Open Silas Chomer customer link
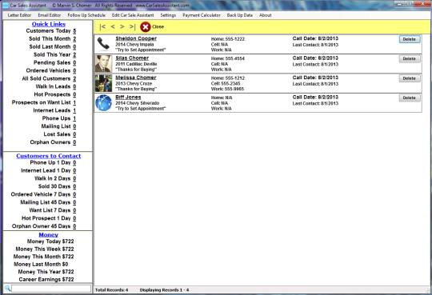The image size is (432, 295). point(132,58)
